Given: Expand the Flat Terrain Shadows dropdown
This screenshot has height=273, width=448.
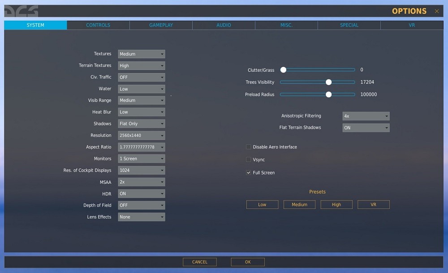Looking at the screenshot, I should (x=366, y=128).
